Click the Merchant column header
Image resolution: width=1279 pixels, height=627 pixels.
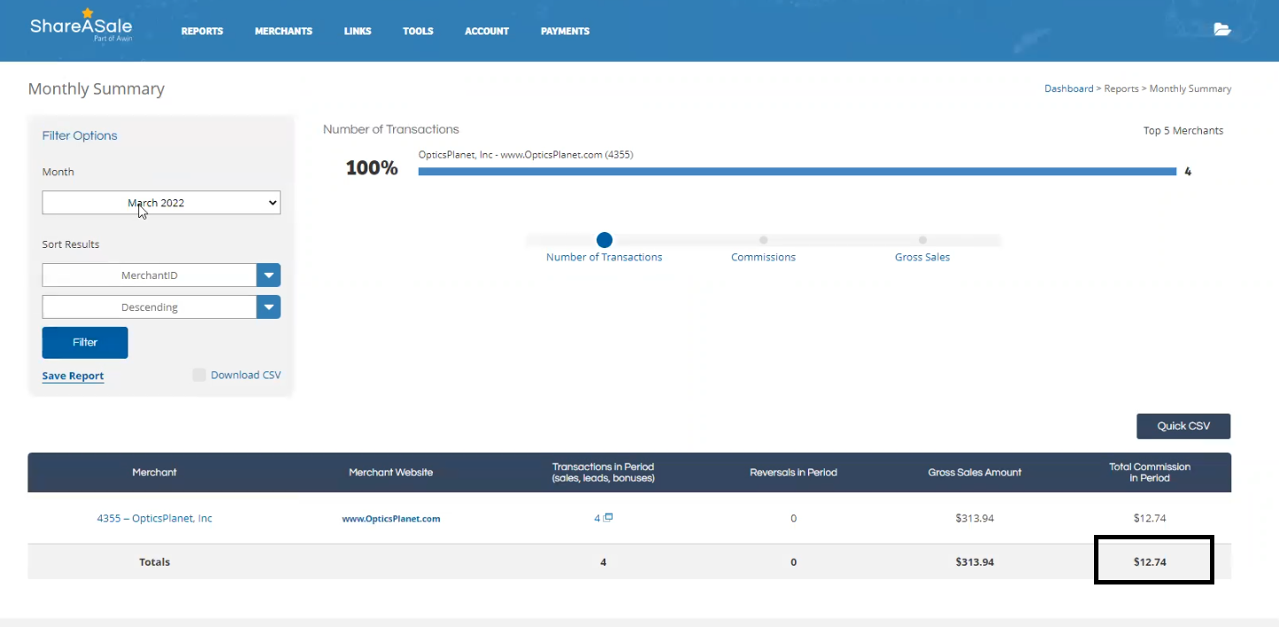pos(154,472)
